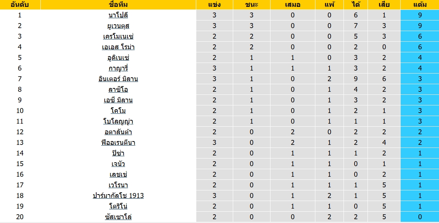Open เครโมเนเซ่ team page link
The width and height of the screenshot is (439, 223).
point(118,36)
